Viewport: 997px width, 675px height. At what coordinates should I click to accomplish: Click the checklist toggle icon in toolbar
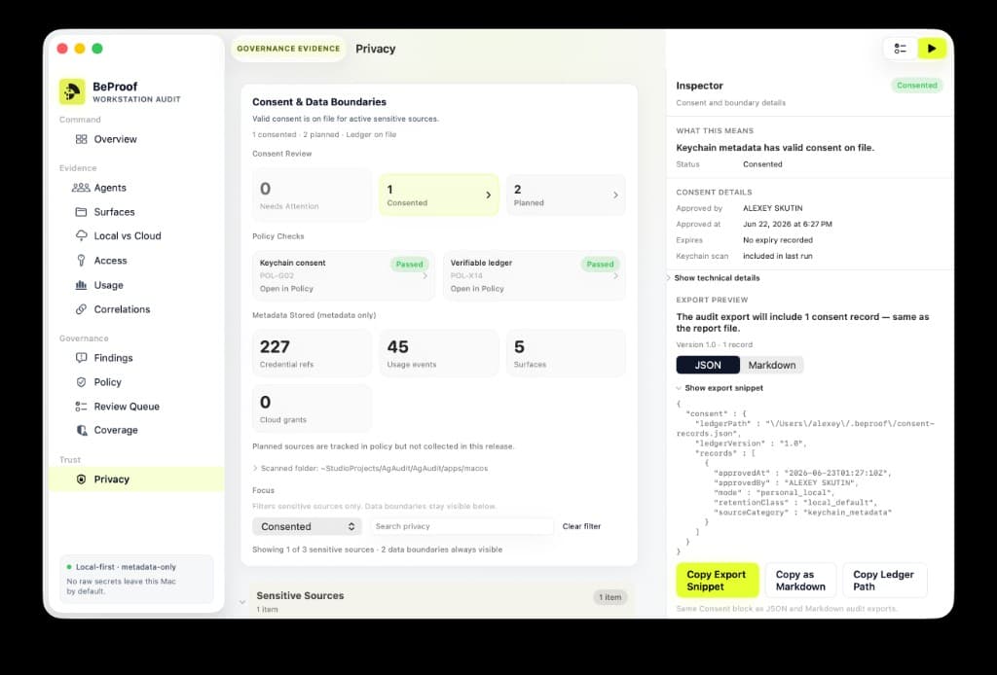click(x=901, y=49)
